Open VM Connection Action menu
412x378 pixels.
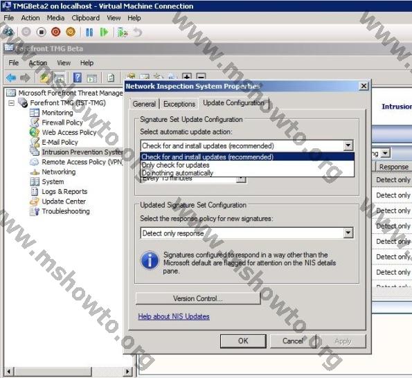pyautogui.click(x=30, y=18)
